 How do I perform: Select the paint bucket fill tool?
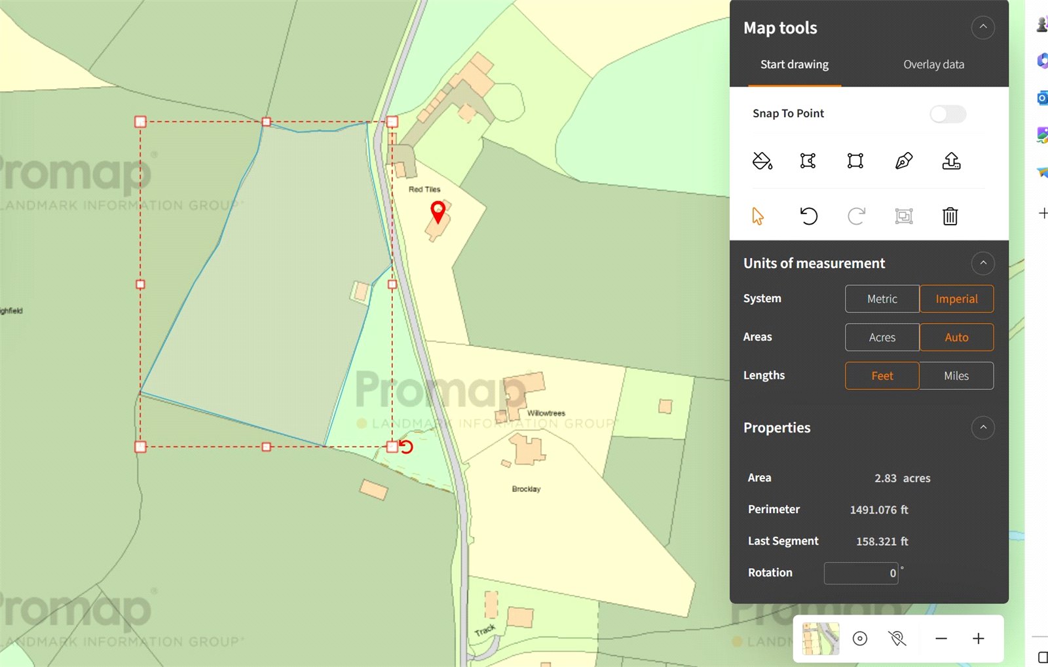(762, 161)
